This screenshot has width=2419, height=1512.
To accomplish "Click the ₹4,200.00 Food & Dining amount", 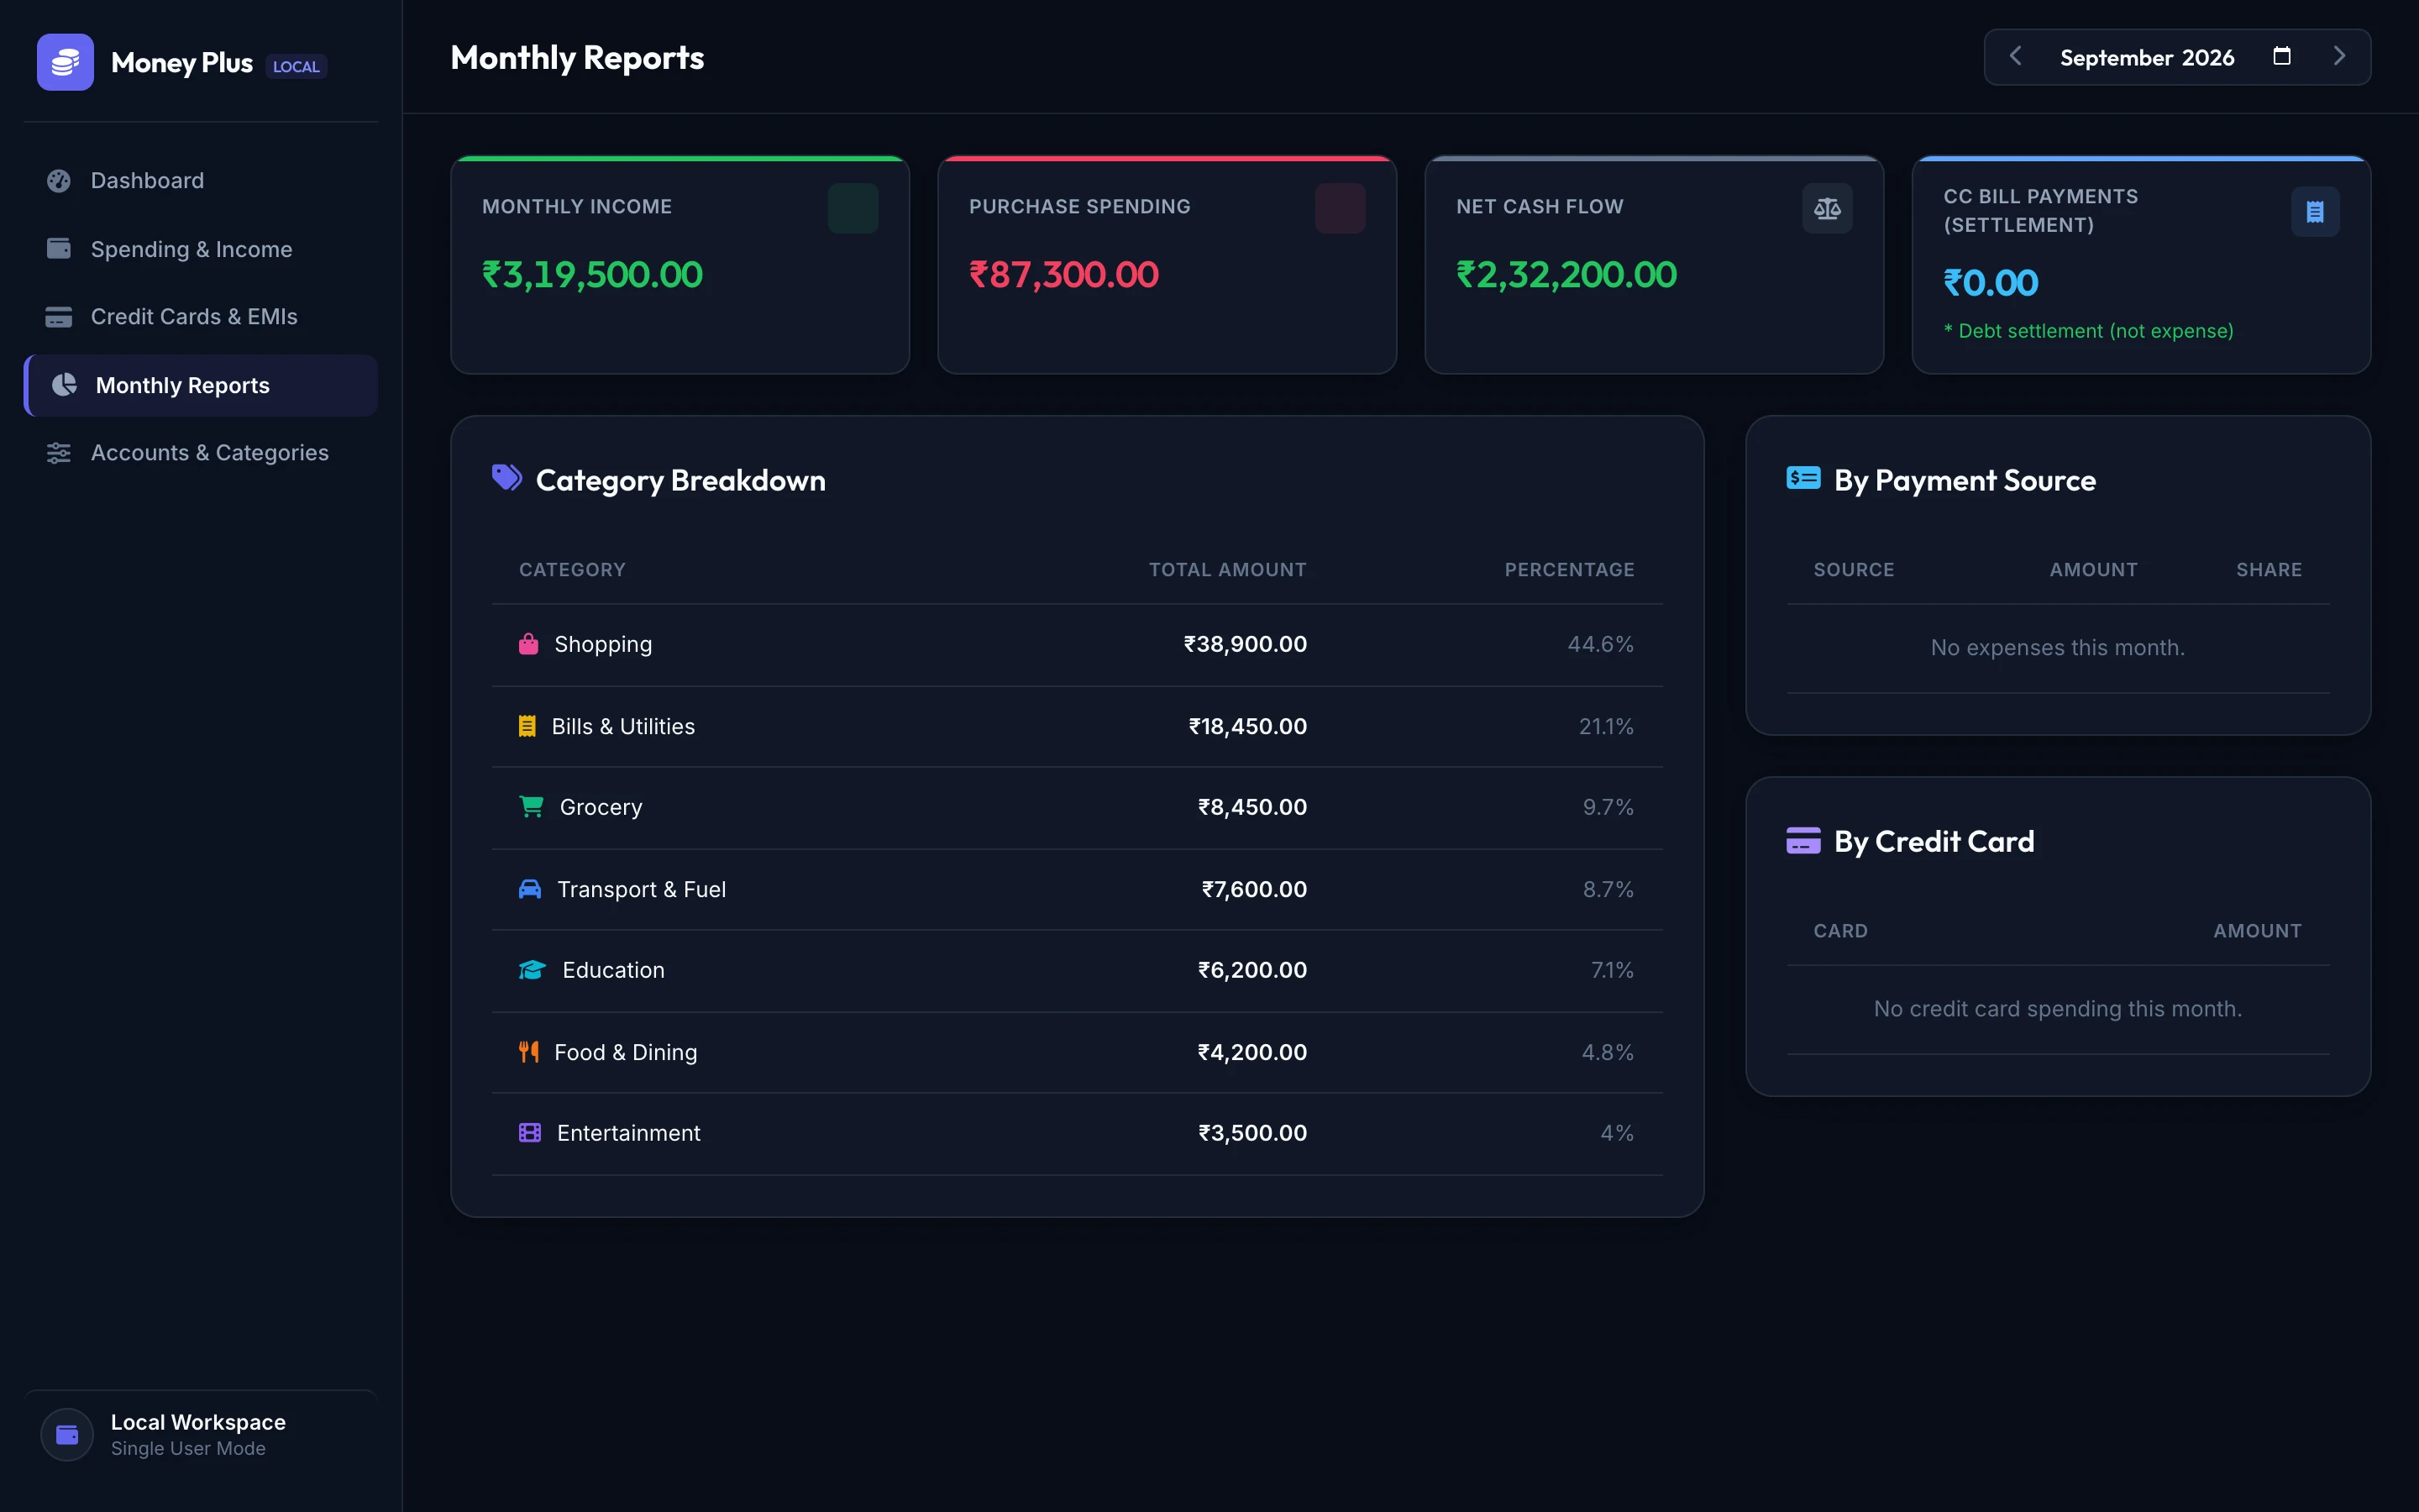I will pyautogui.click(x=1252, y=1052).
